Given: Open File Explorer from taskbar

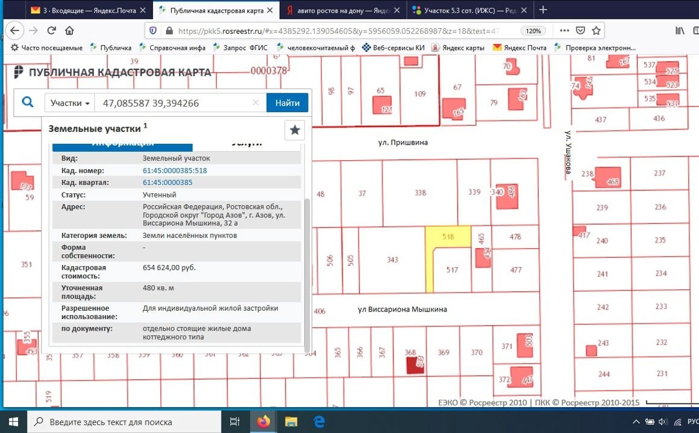Looking at the screenshot, I should [x=291, y=422].
